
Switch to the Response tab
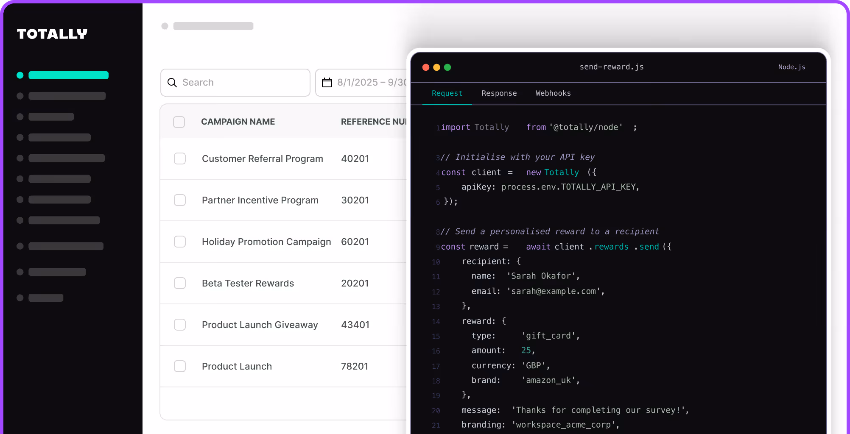pyautogui.click(x=499, y=93)
